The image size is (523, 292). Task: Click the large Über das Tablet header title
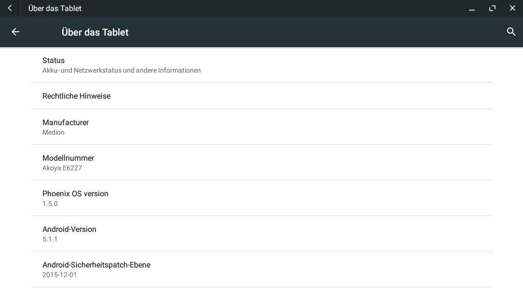point(95,32)
